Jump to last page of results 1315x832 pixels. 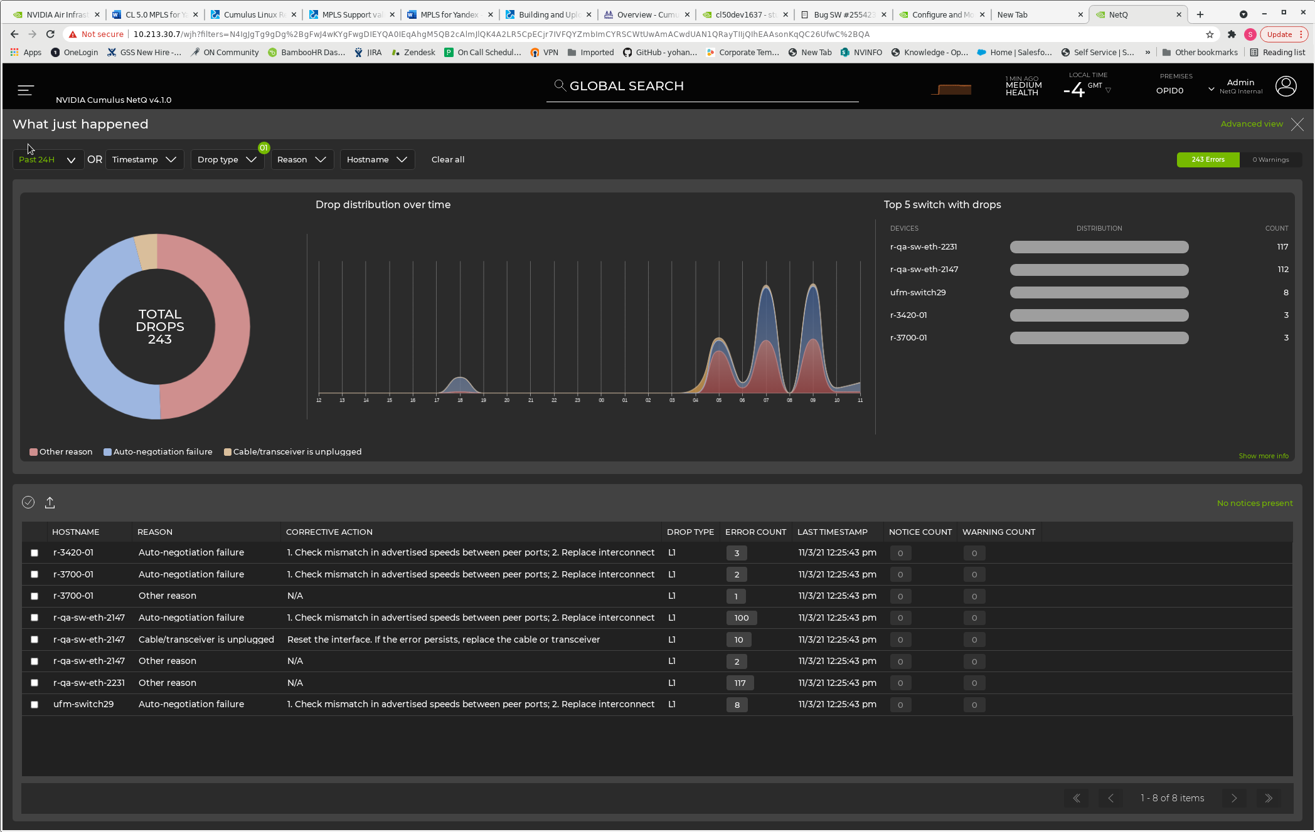pos(1269,798)
